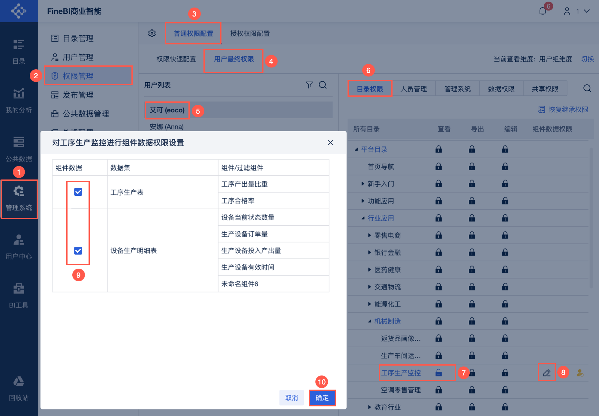Uncheck the 设备生产明细表 dataset checkbox
This screenshot has height=416, width=599.
click(x=78, y=250)
